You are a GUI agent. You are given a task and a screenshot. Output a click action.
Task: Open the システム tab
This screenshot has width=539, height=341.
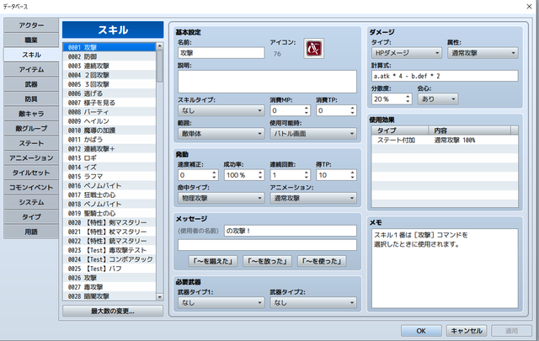click(31, 202)
